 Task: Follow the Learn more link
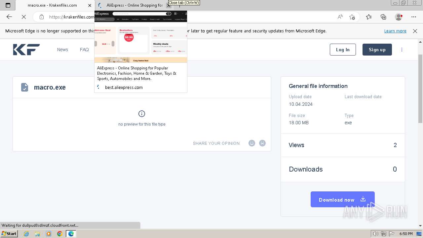click(395, 31)
